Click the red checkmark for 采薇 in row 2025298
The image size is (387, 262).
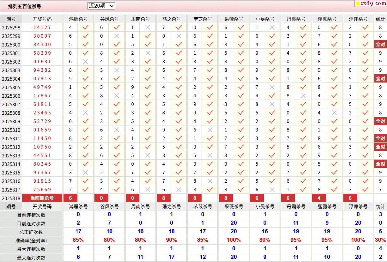(241, 27)
